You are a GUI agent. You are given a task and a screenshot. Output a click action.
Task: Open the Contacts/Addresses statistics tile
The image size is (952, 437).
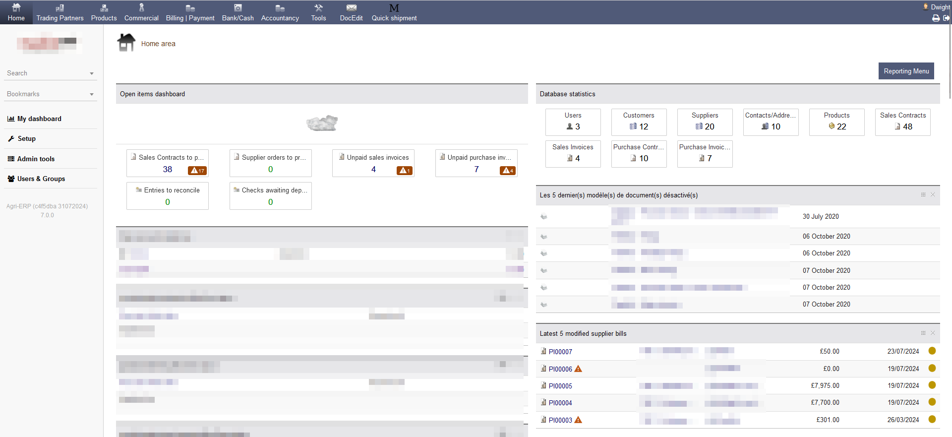tap(771, 122)
